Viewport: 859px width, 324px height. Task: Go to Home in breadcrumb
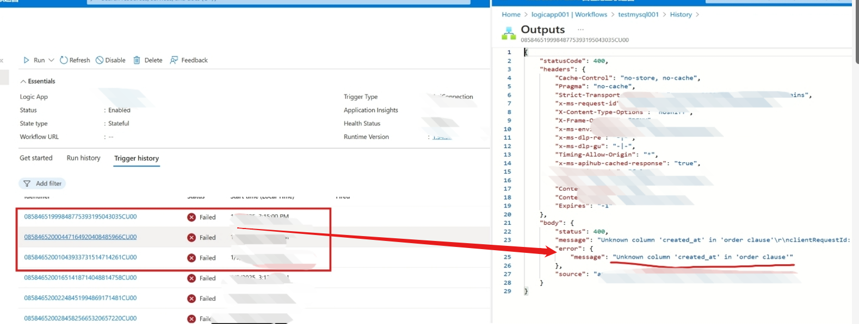tap(511, 15)
